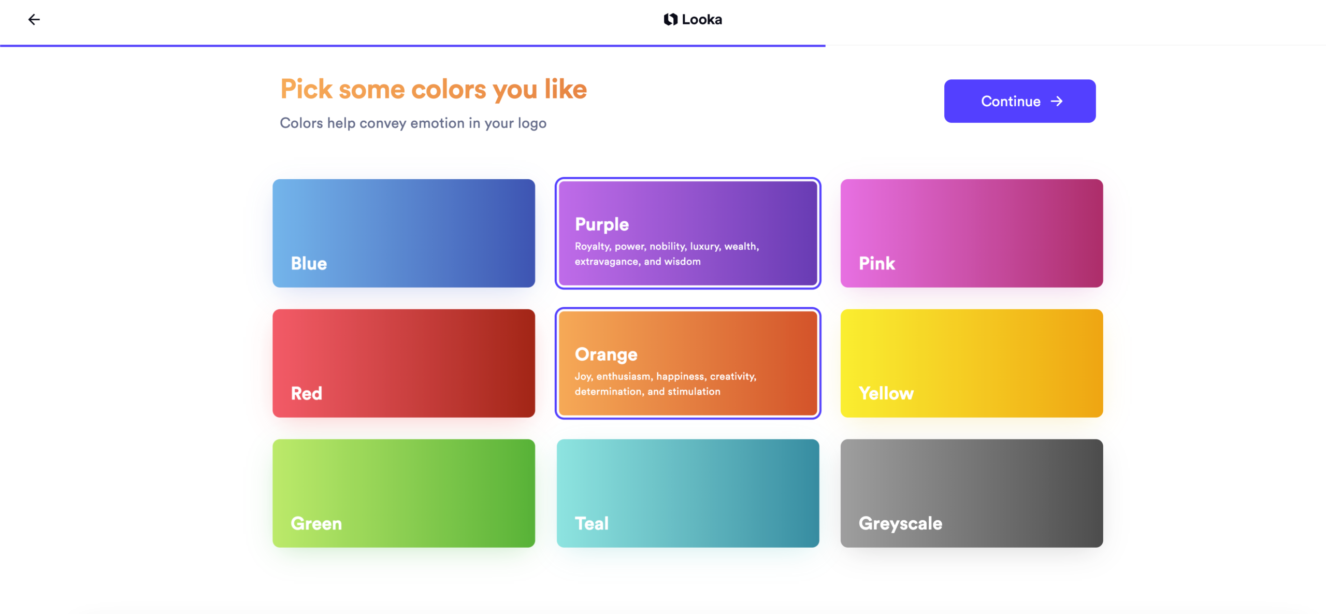The width and height of the screenshot is (1326, 614).
Task: Select the Pink color card
Action: [x=971, y=233]
